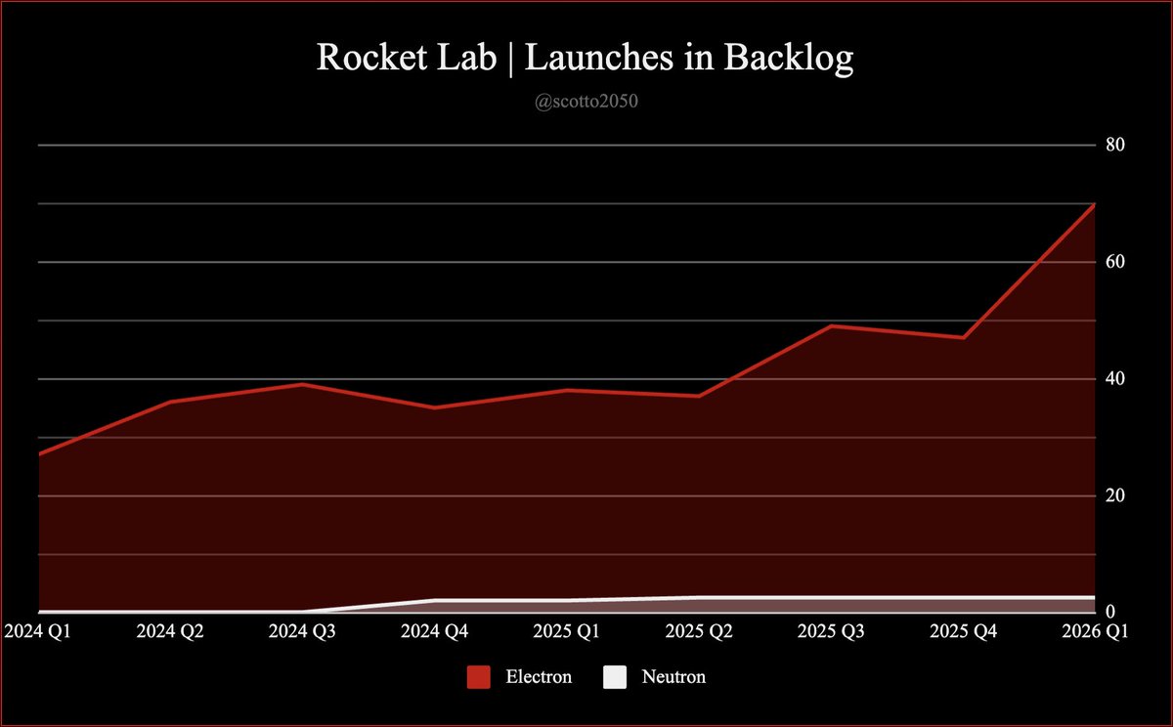Viewport: 1173px width, 727px height.
Task: Click the 20 y-axis value
Action: click(x=1116, y=495)
